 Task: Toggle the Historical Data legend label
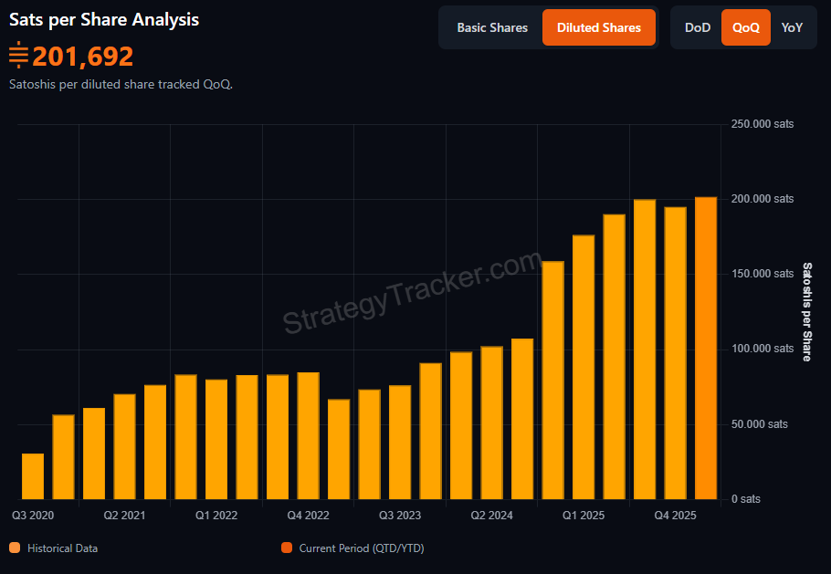pyautogui.click(x=62, y=548)
